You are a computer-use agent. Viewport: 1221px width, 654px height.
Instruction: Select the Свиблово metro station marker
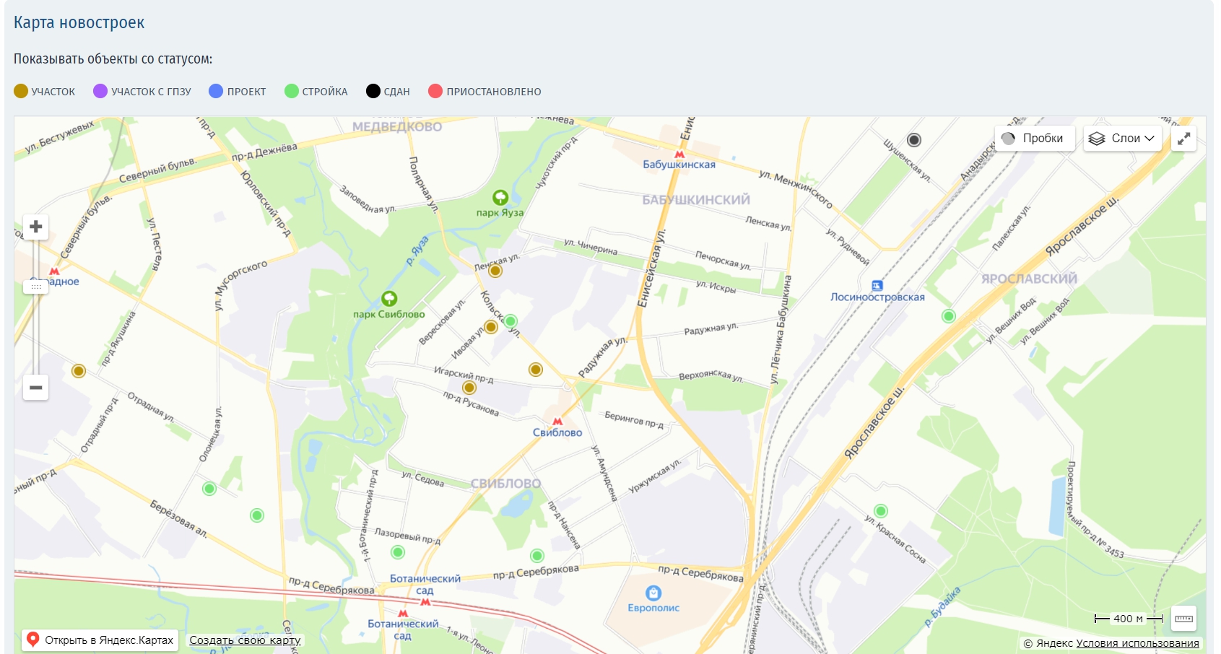point(557,421)
